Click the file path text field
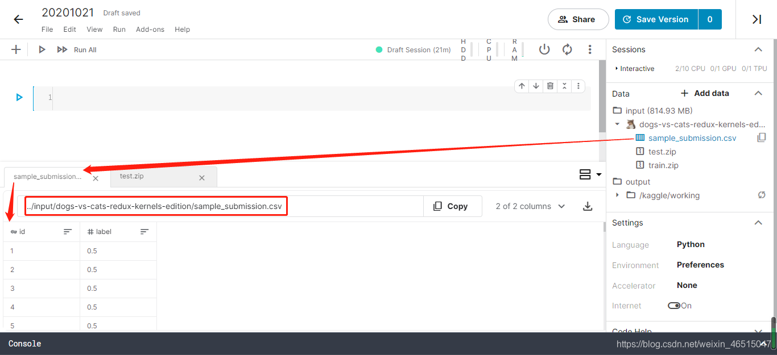The image size is (777, 355). tap(220, 206)
